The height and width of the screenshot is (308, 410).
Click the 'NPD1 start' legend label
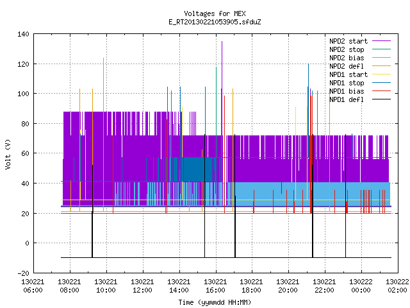[x=348, y=74]
